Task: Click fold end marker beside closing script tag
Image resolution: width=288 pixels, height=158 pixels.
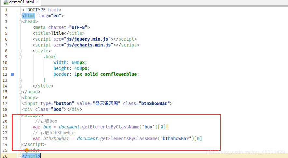Action: tap(20, 145)
